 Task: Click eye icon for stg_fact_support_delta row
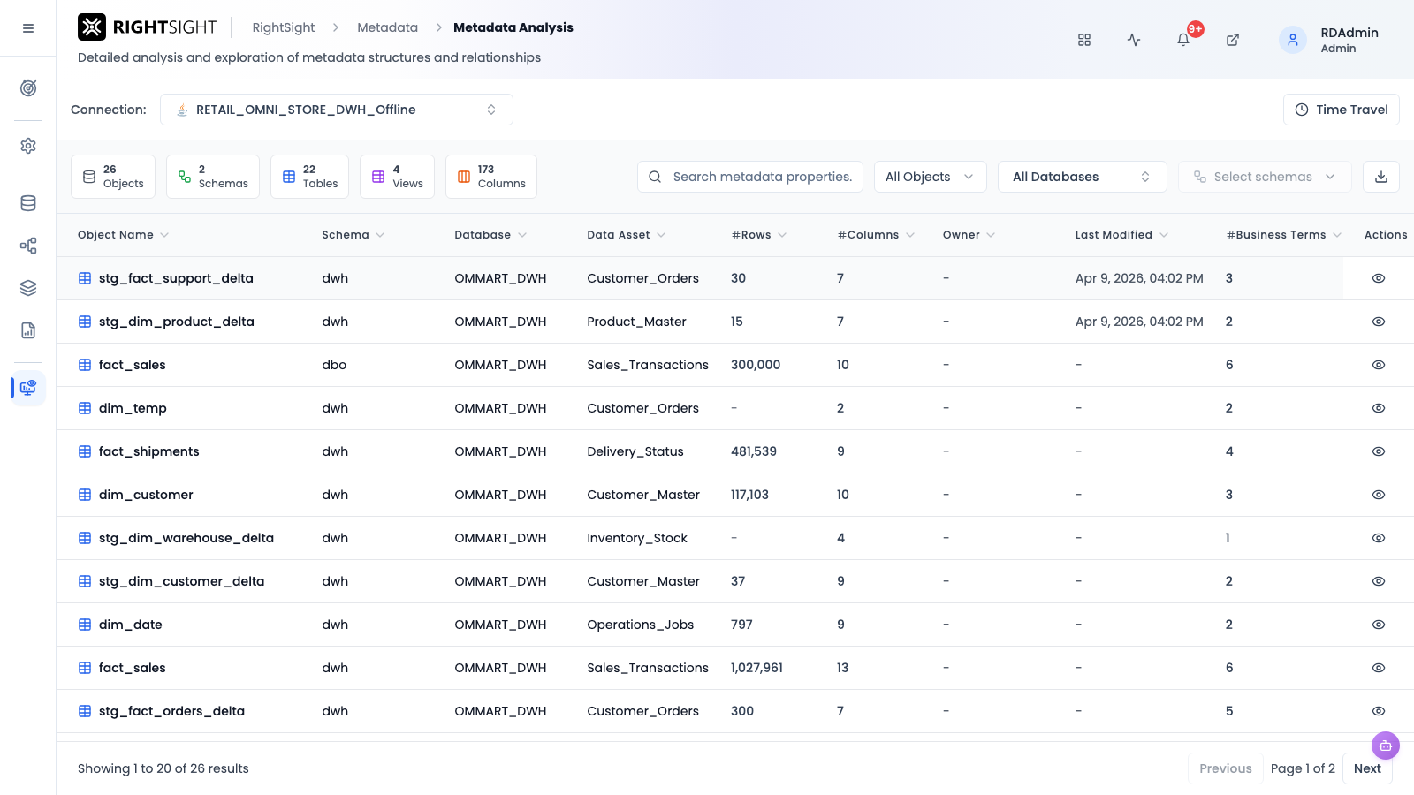click(1379, 278)
